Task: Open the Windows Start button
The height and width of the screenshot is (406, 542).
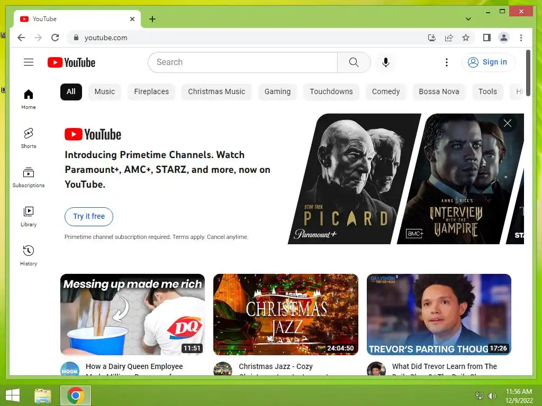Action: pos(13,395)
